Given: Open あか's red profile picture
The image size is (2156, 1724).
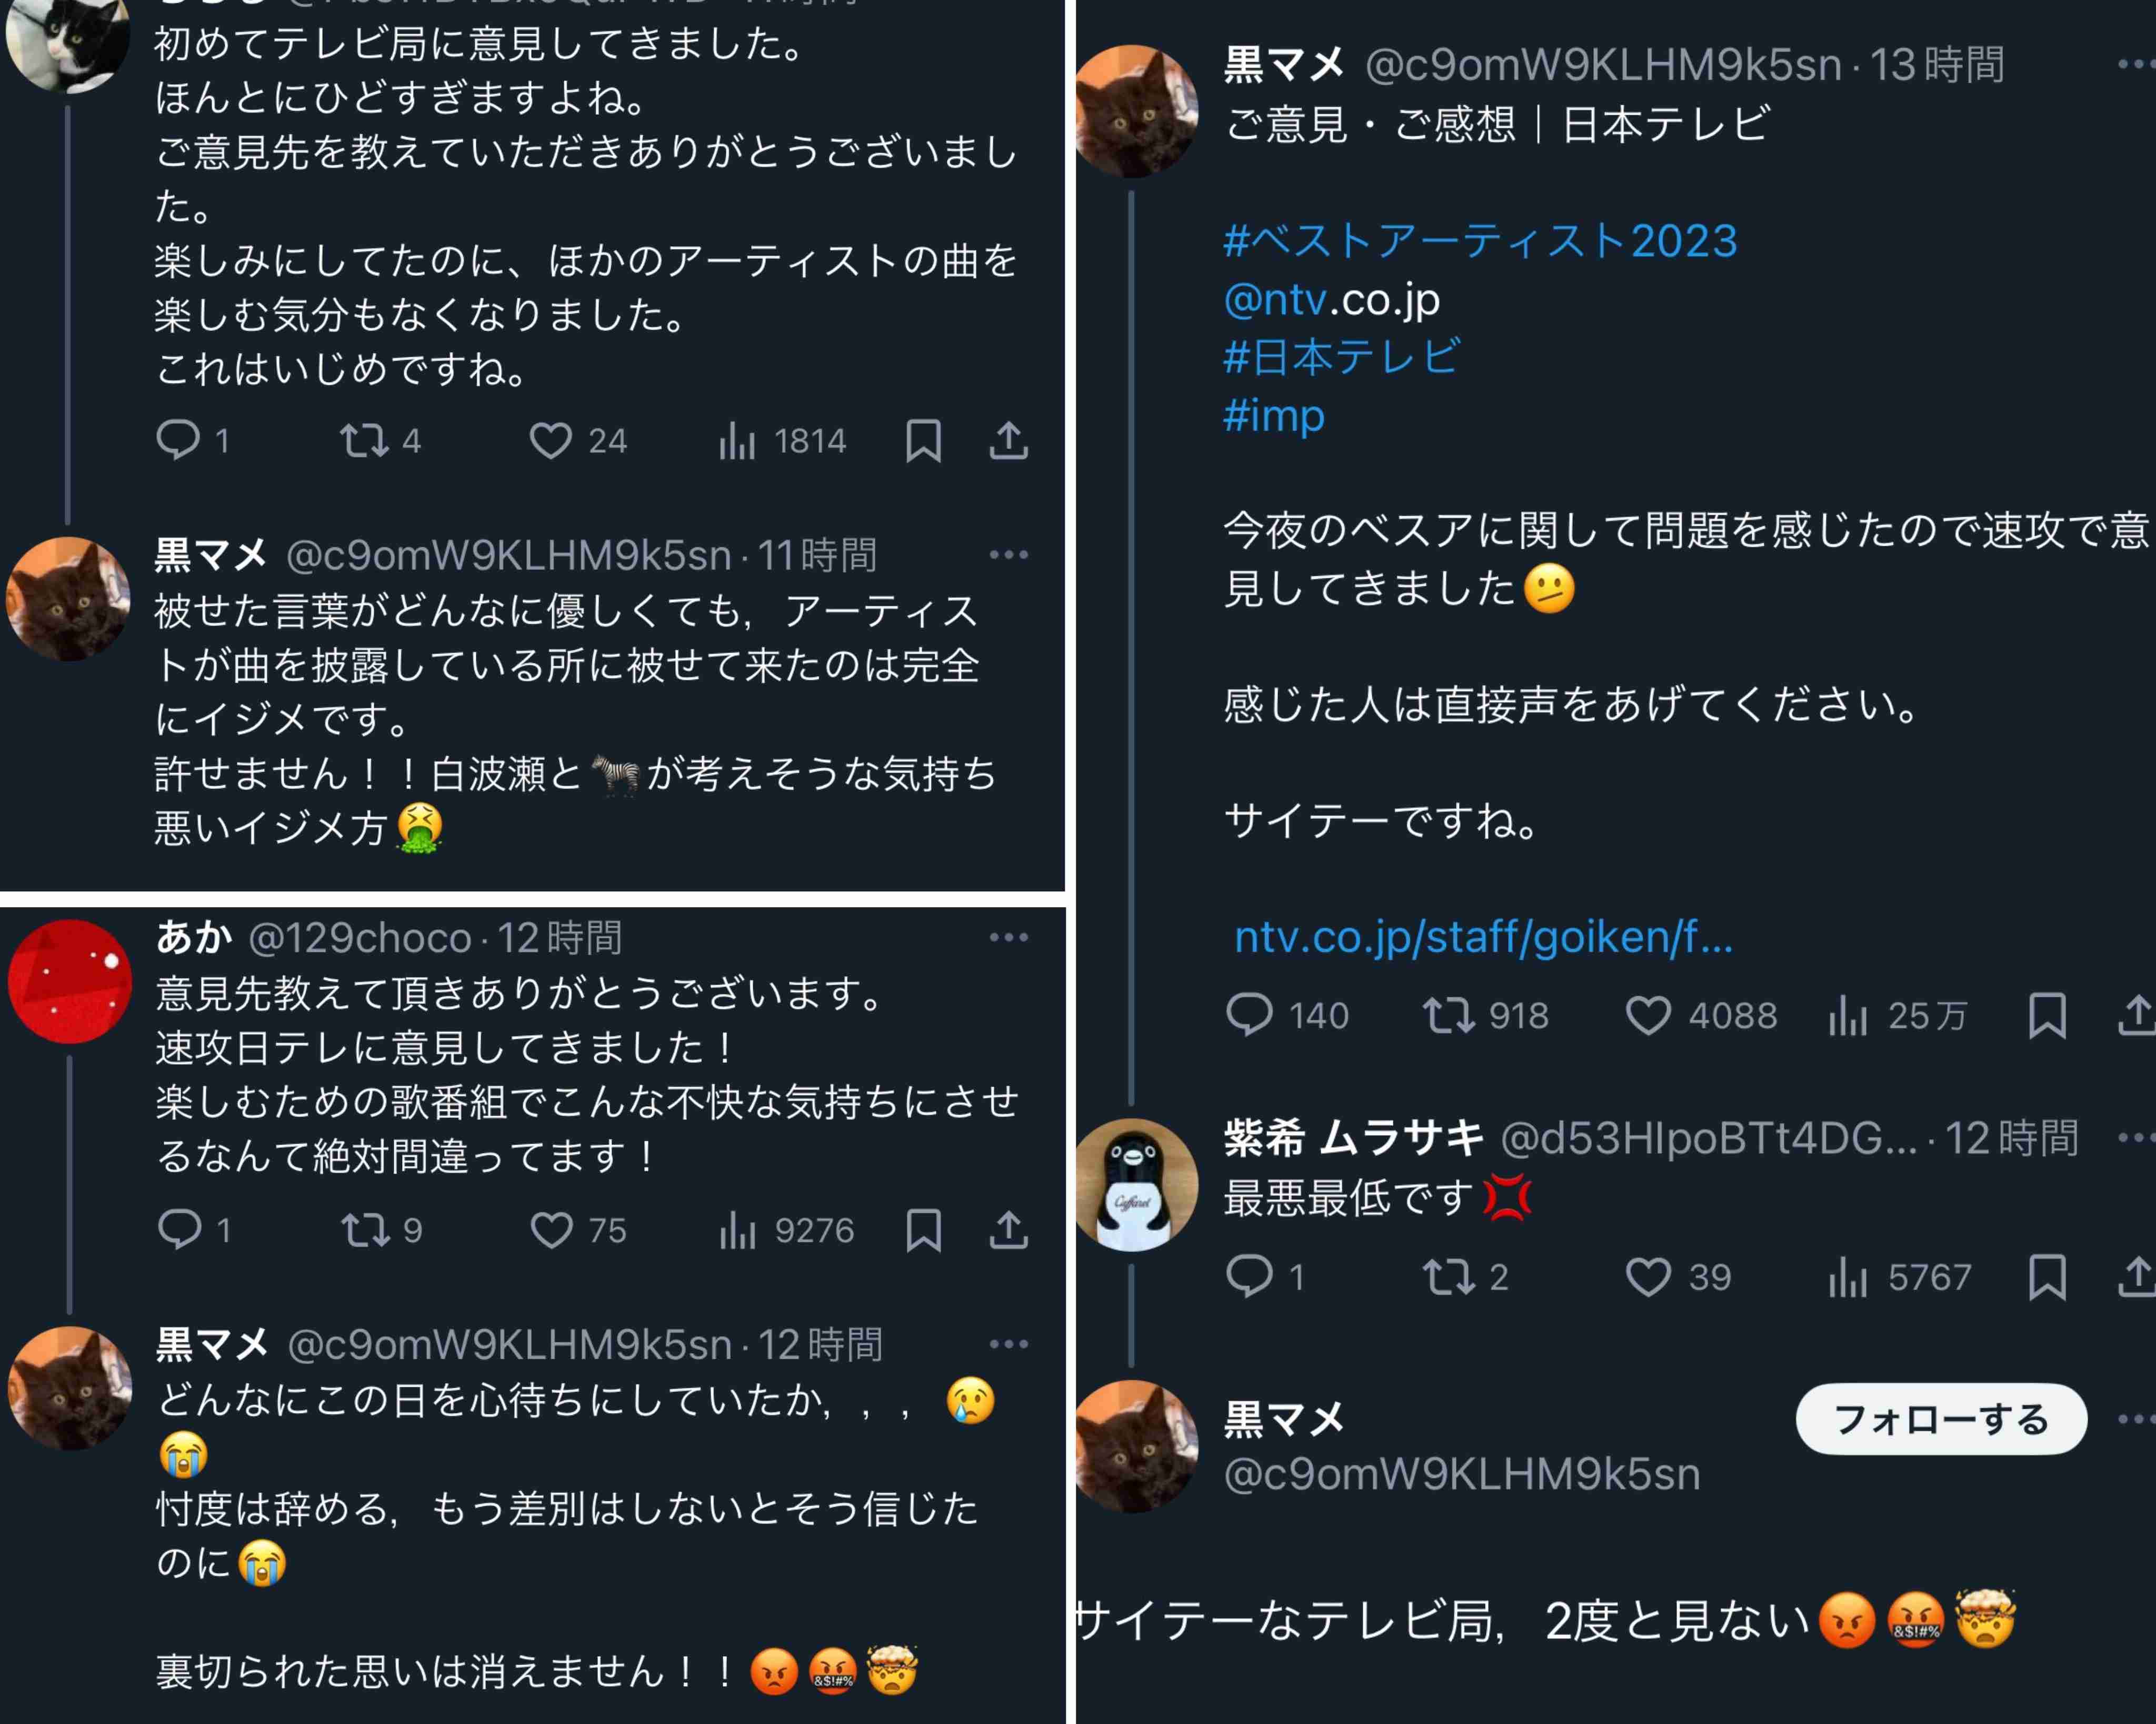Looking at the screenshot, I should [x=70, y=981].
